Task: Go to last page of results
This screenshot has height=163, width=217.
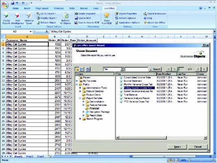Action: pos(204,69)
